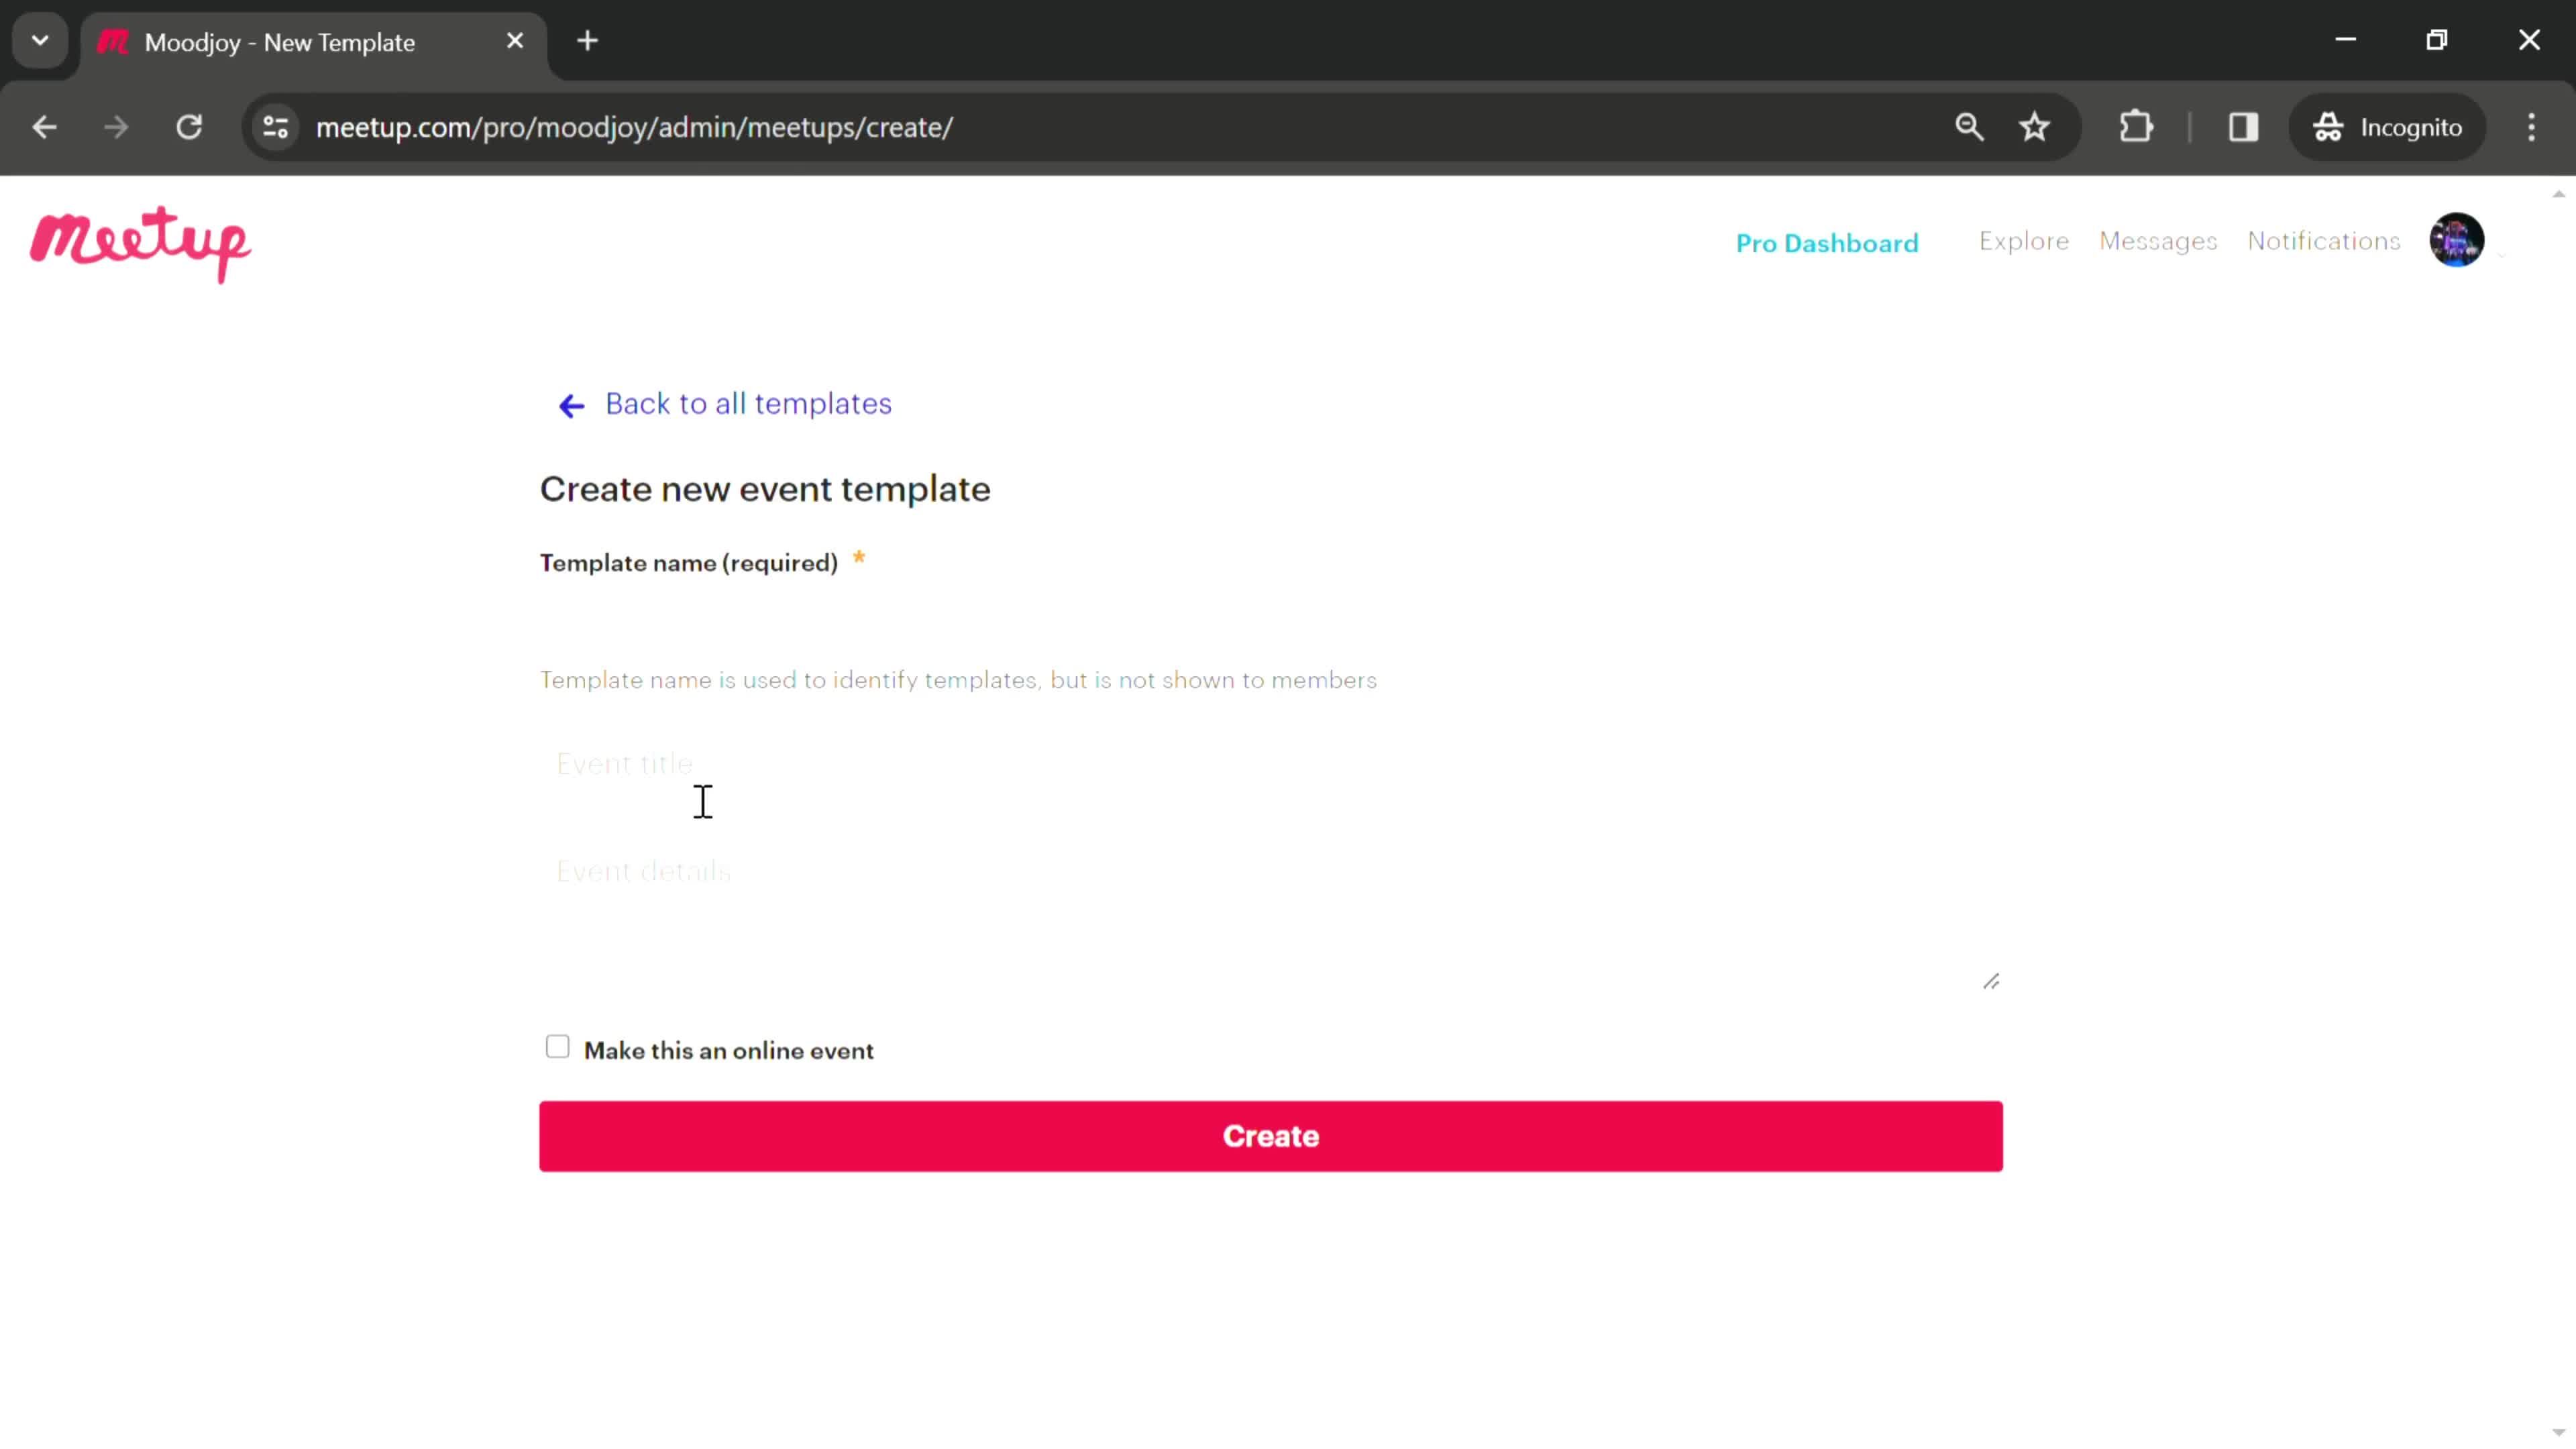Expand the browser tab list dropdown
The height and width of the screenshot is (1449, 2576).
pyautogui.click(x=39, y=39)
